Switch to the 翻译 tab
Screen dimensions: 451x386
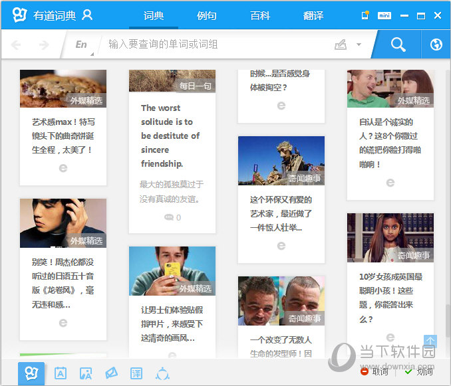[313, 15]
